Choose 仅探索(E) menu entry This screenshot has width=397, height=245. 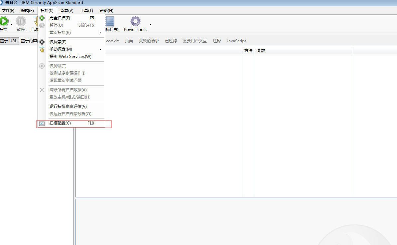point(71,42)
